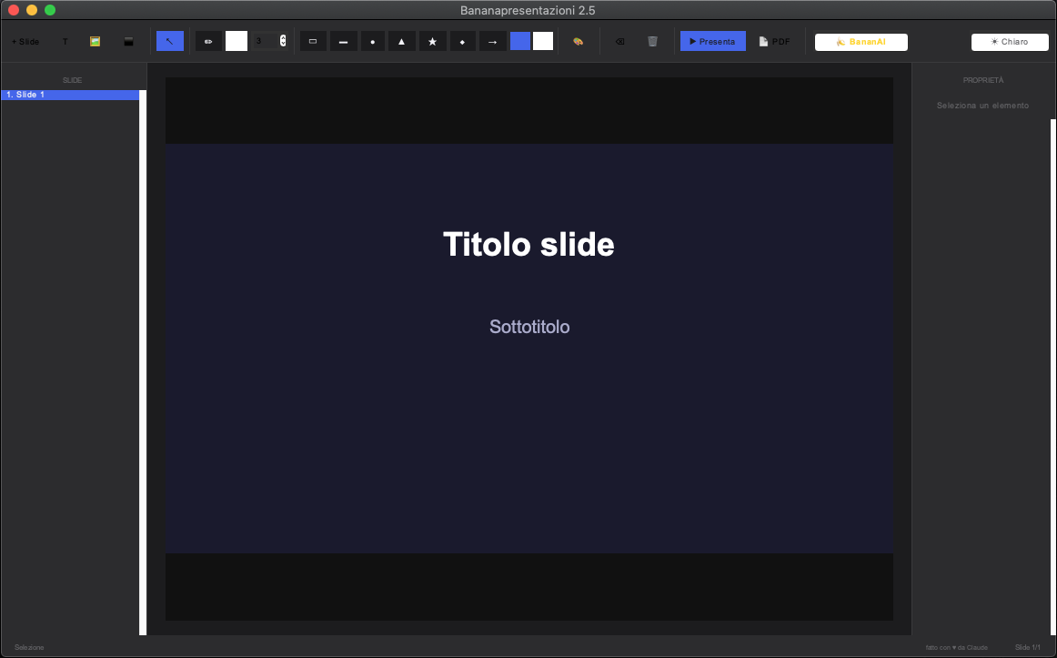Adjust pen thickness stepper arrows

pos(283,41)
